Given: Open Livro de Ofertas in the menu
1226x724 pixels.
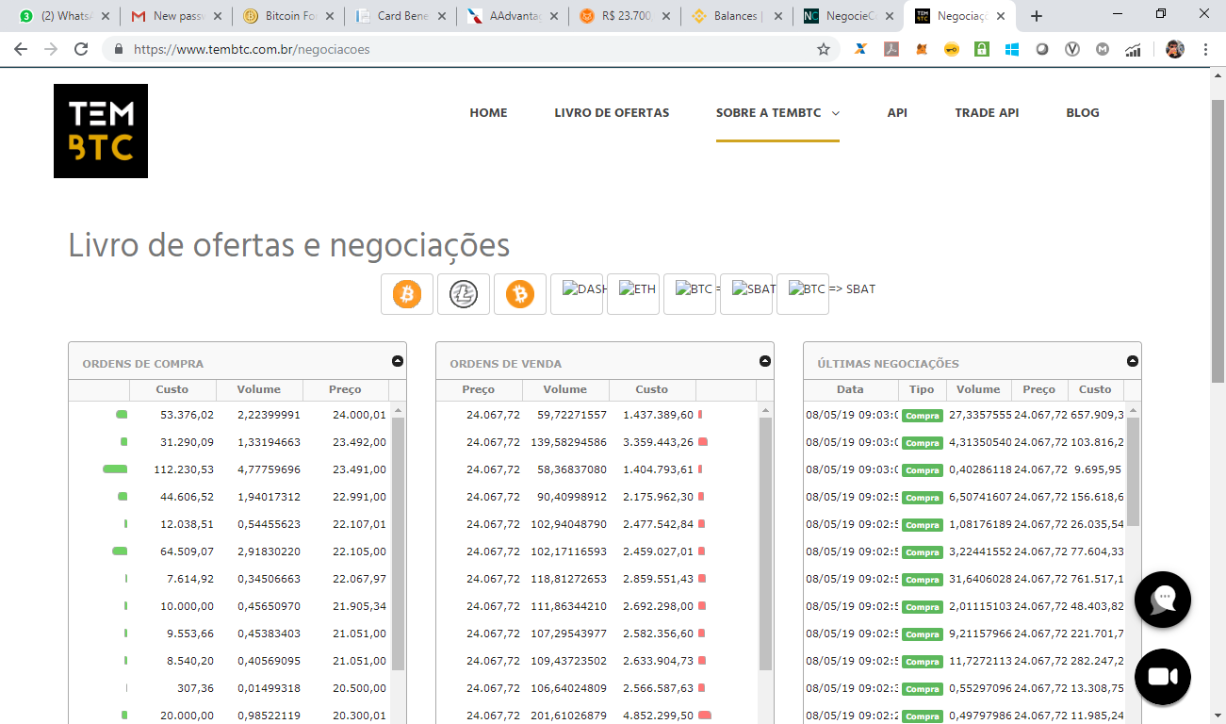Looking at the screenshot, I should [x=612, y=112].
